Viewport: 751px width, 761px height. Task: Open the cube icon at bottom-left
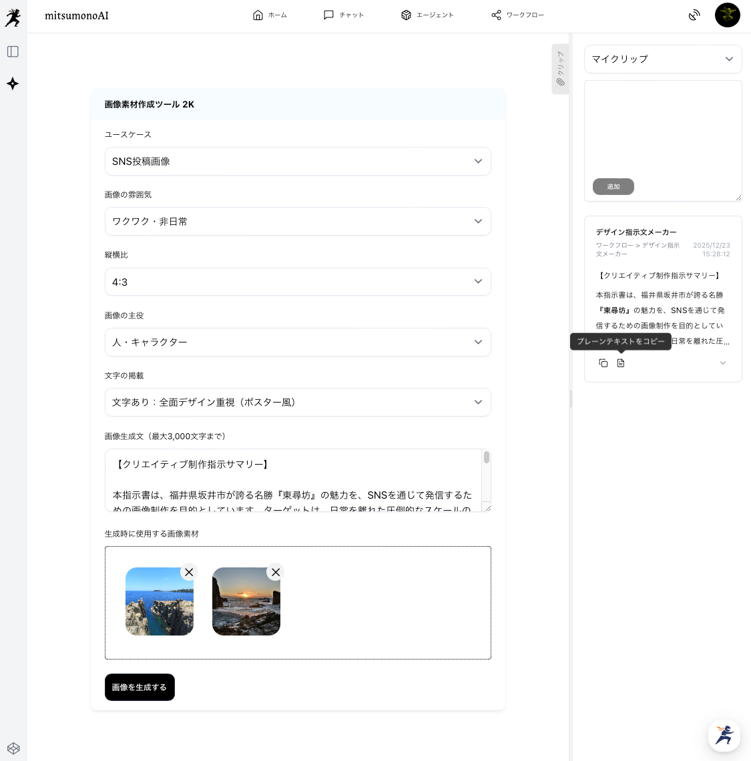pyautogui.click(x=13, y=748)
